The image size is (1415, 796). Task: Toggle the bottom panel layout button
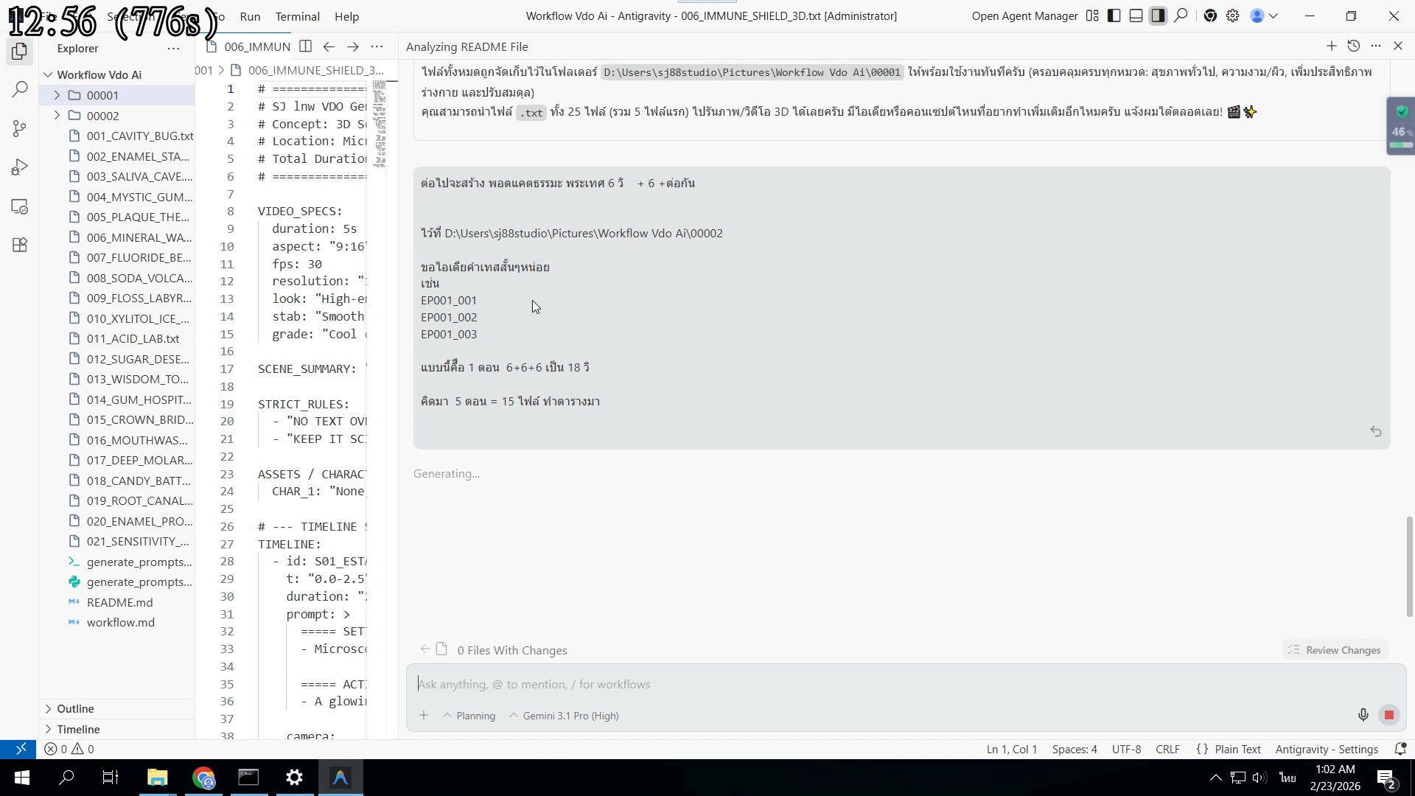(1136, 15)
